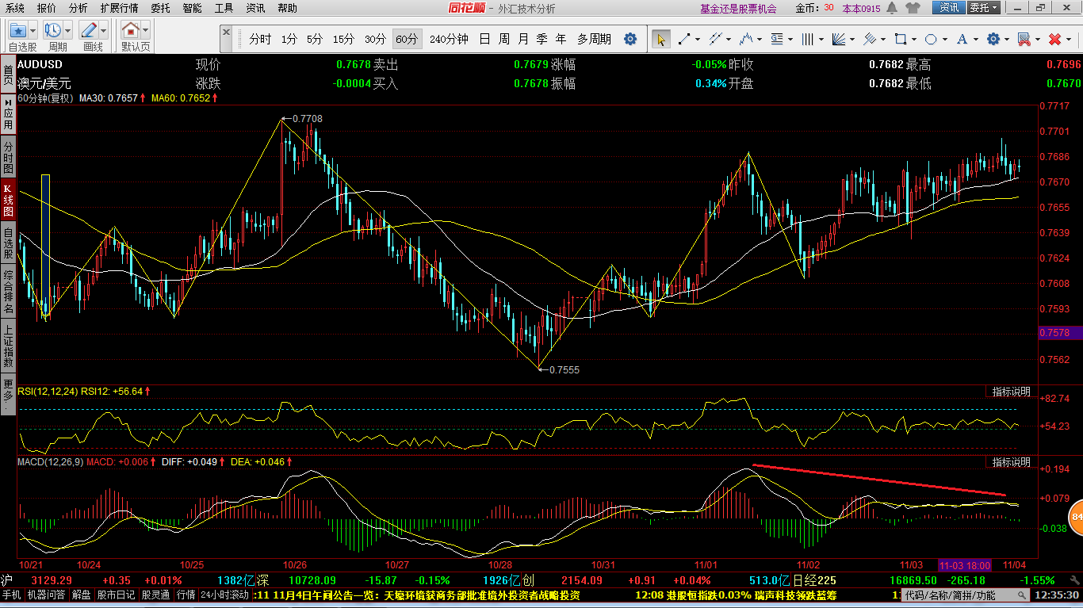The width and height of the screenshot is (1083, 608).
Task: Select the line segment drawing tool
Action: (684, 39)
